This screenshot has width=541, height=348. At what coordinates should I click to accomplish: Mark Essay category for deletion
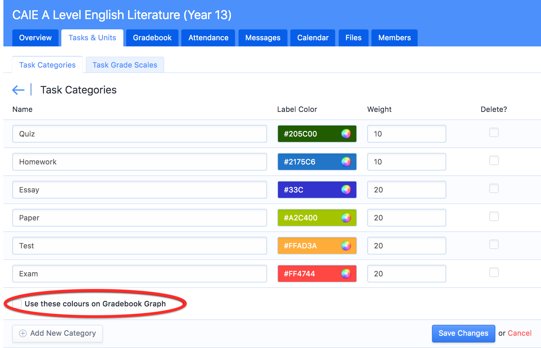[x=494, y=188]
